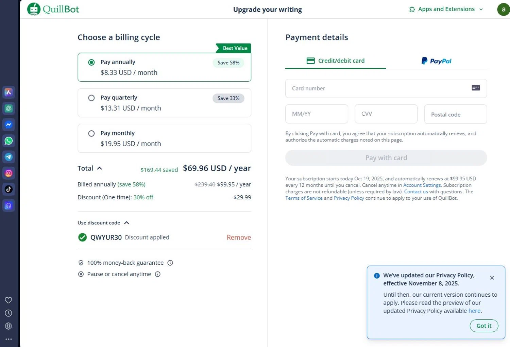Open TikTok sidebar icon
Screen dimensions: 510x347
pos(8,189)
